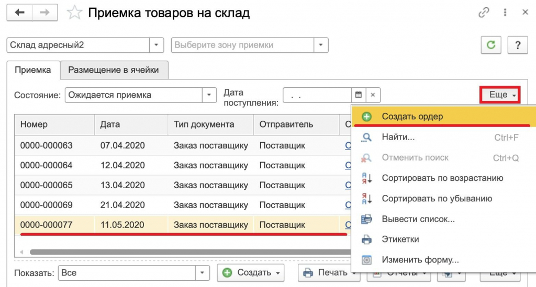Screen dimensions: 536x287
Task: Click the printer icon on Печать button
Action: pos(308,273)
